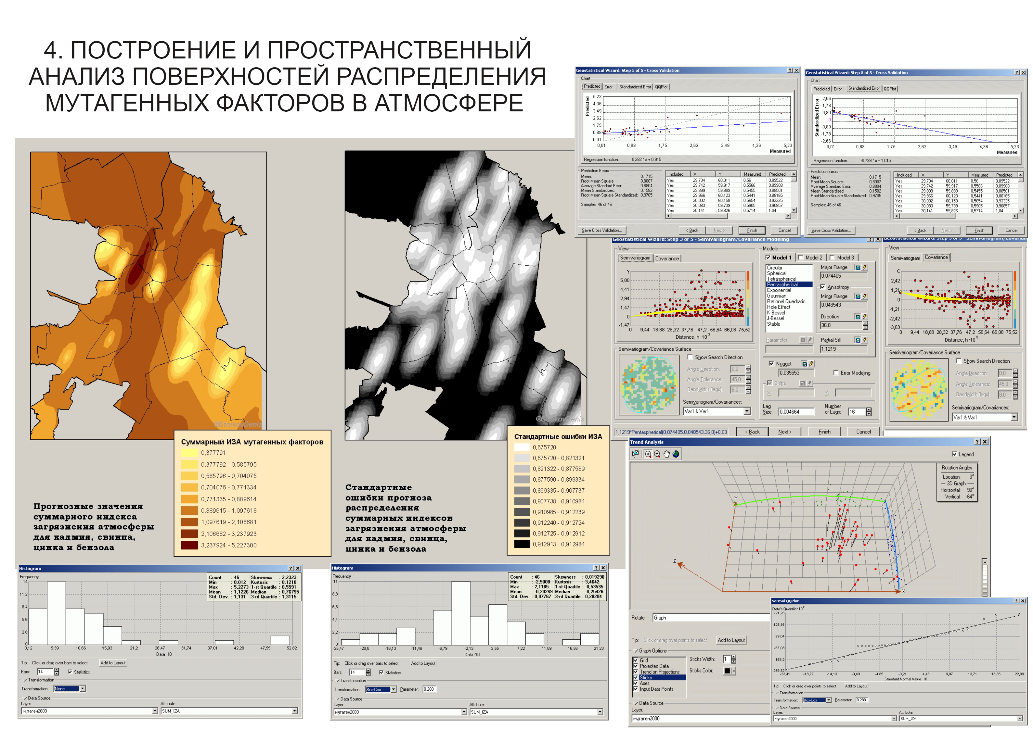Select the pan hand tool
The height and width of the screenshot is (729, 1033).
coord(667,454)
